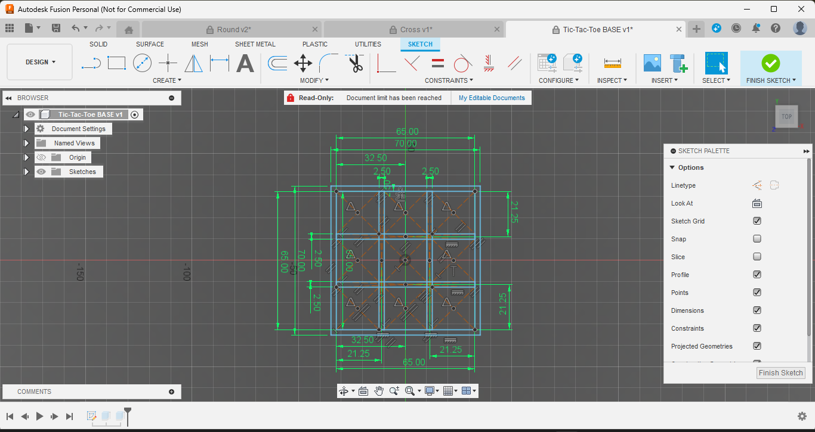Select the 2-Point Rectangle tool
815x432 pixels.
click(117, 63)
